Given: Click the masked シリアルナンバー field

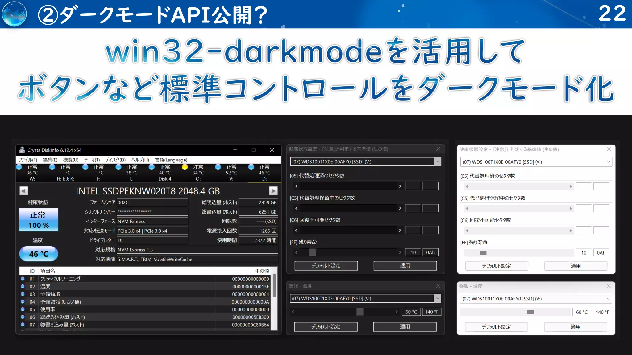Looking at the screenshot, I should tap(152, 212).
